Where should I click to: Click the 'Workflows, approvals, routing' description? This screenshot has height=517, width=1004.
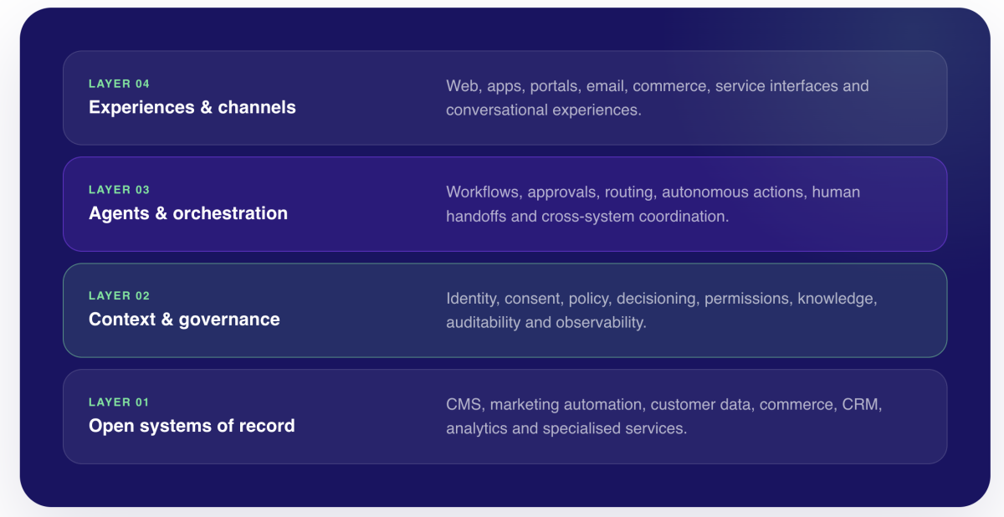pyautogui.click(x=653, y=204)
